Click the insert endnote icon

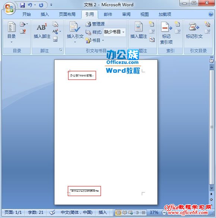[x=55, y=24]
